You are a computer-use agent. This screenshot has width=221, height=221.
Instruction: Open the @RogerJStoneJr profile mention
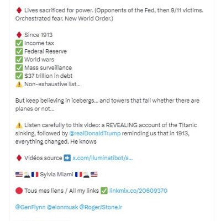pyautogui.click(x=101, y=207)
